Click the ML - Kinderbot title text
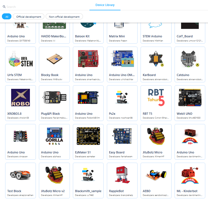Image resolution: width=208 pixels, height=200 pixels. 187,191
